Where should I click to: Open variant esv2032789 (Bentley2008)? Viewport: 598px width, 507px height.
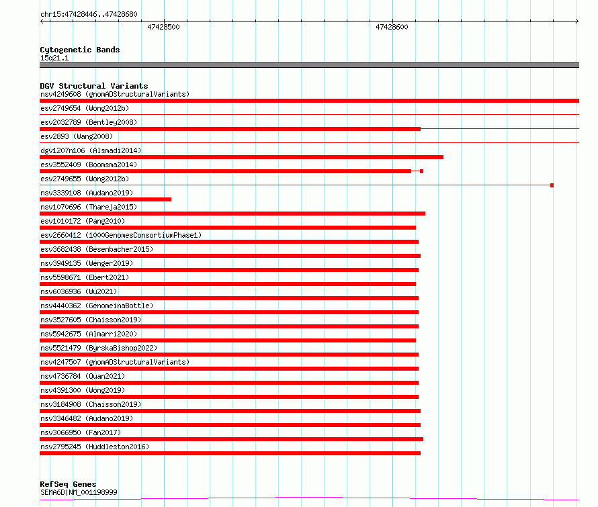pyautogui.click(x=89, y=122)
